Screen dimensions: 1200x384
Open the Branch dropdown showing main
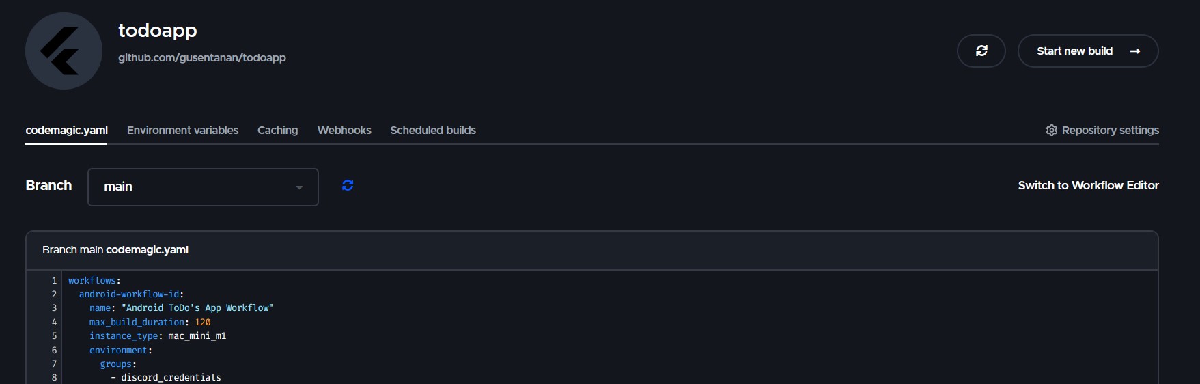coord(203,187)
